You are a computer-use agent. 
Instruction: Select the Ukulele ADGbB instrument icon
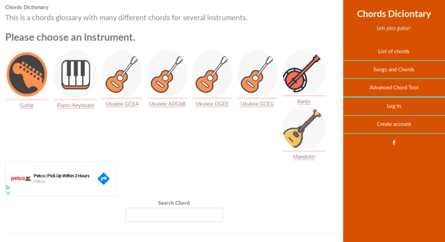[167, 74]
